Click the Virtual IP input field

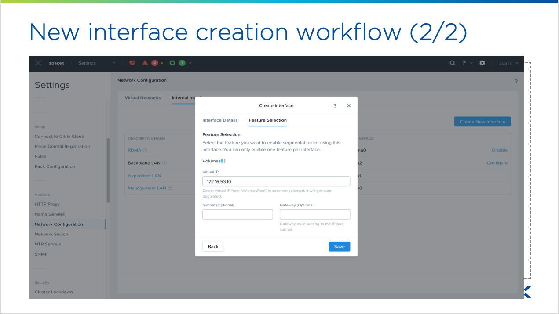click(276, 181)
